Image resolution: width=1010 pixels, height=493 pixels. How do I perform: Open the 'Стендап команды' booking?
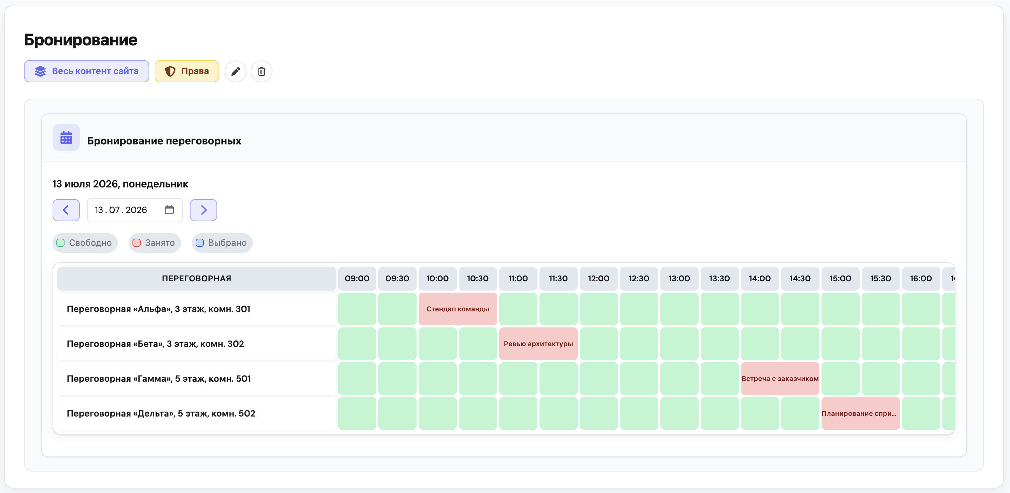(458, 309)
